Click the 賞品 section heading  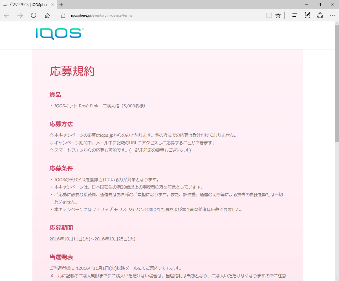tap(55, 95)
